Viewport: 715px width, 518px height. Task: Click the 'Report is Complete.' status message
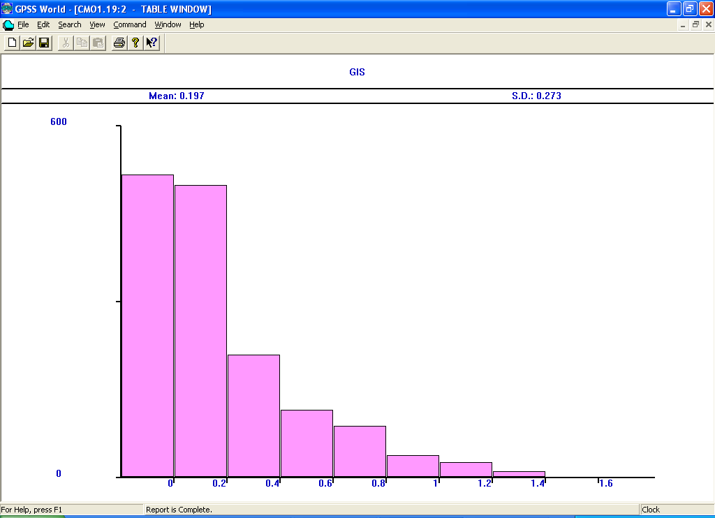tap(179, 510)
